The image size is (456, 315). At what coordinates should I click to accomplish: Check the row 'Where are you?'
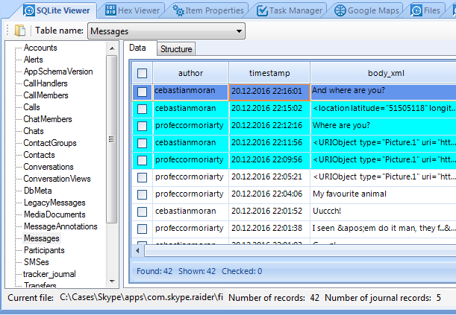(143, 126)
